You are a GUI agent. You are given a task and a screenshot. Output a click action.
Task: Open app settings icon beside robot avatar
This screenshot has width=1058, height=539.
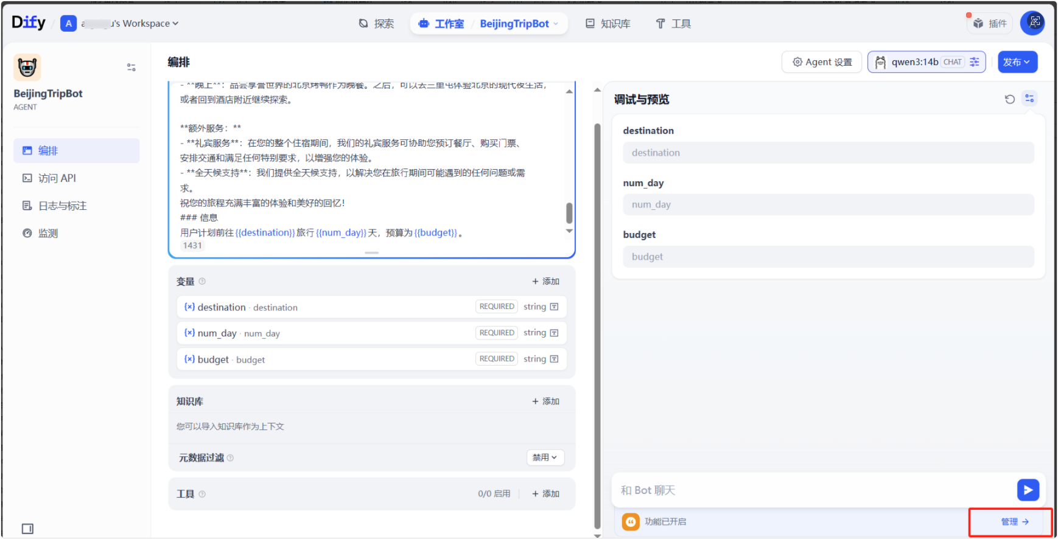pyautogui.click(x=131, y=68)
